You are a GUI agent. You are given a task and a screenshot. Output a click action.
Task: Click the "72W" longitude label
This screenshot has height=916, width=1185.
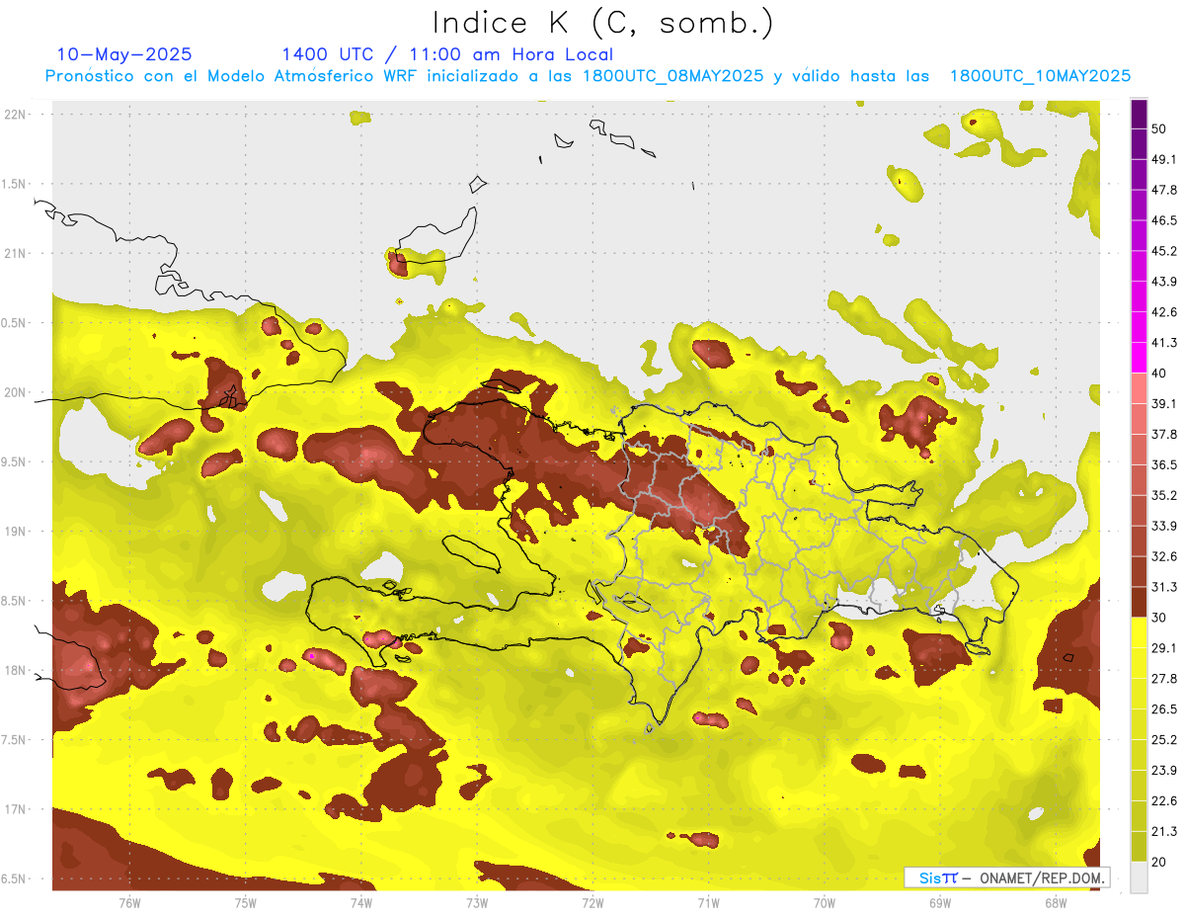592,902
